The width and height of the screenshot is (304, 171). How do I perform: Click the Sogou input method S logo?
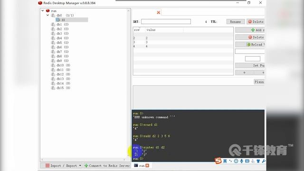218,161
